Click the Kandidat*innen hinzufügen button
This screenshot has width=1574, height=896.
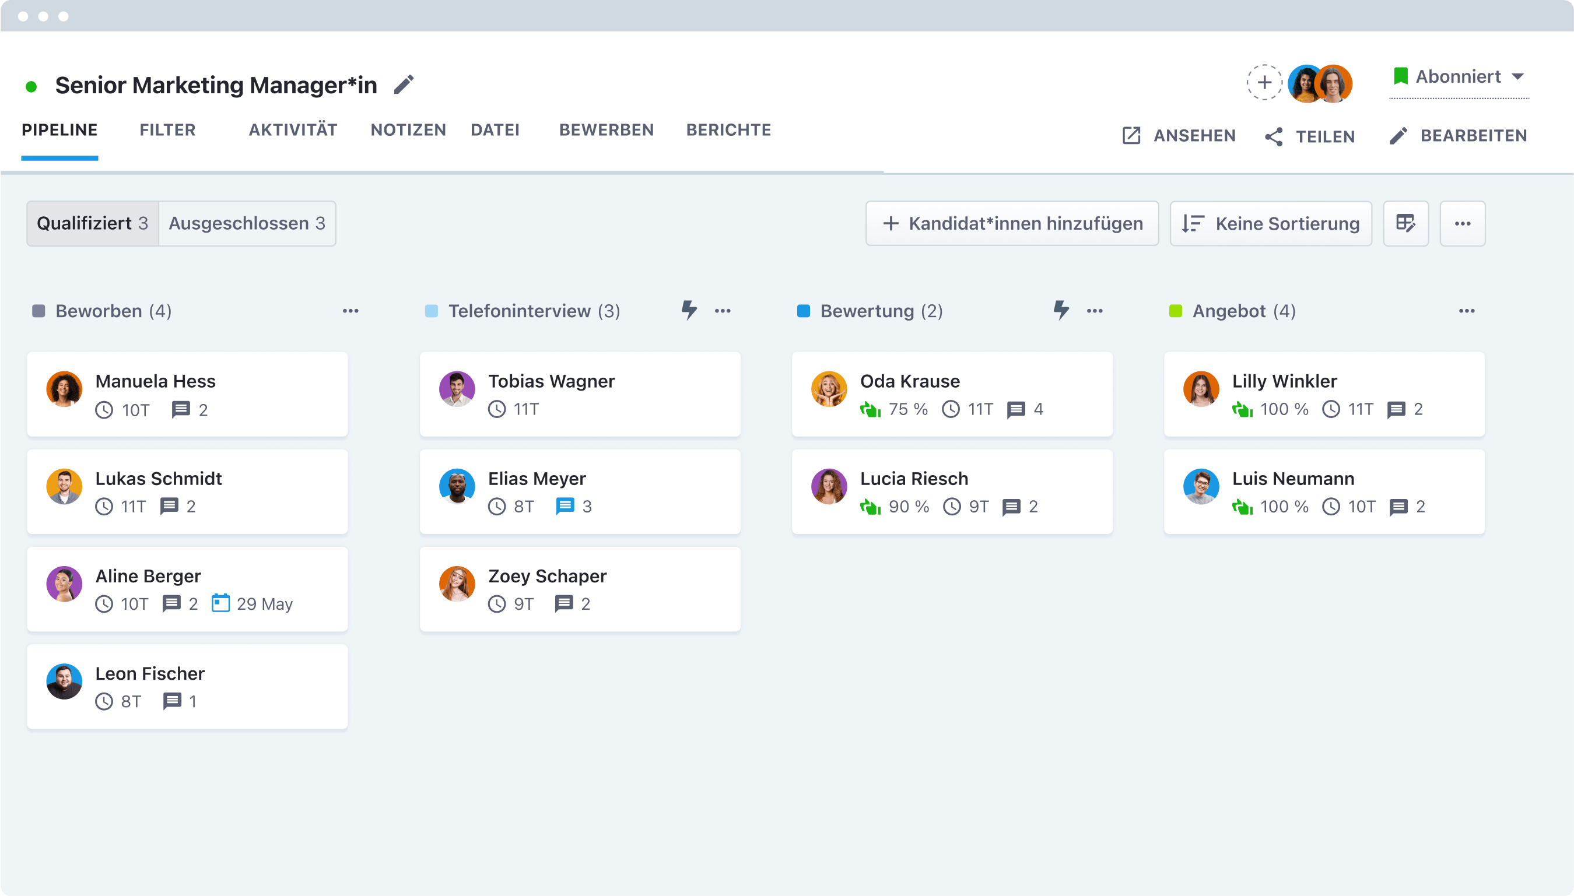click(x=1012, y=223)
